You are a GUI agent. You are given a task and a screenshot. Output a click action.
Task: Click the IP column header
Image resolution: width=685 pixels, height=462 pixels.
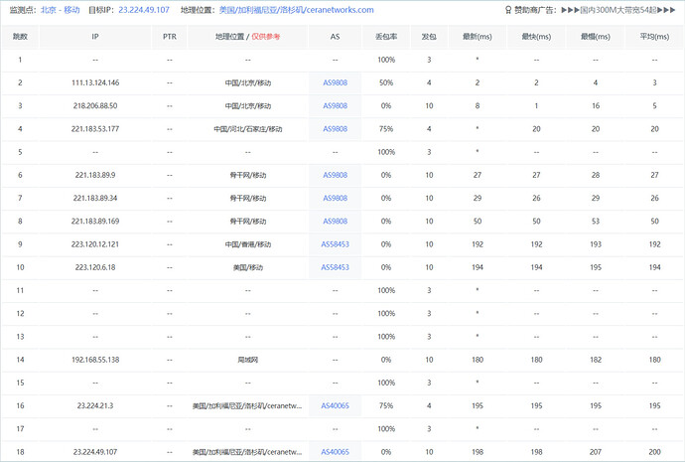point(95,37)
